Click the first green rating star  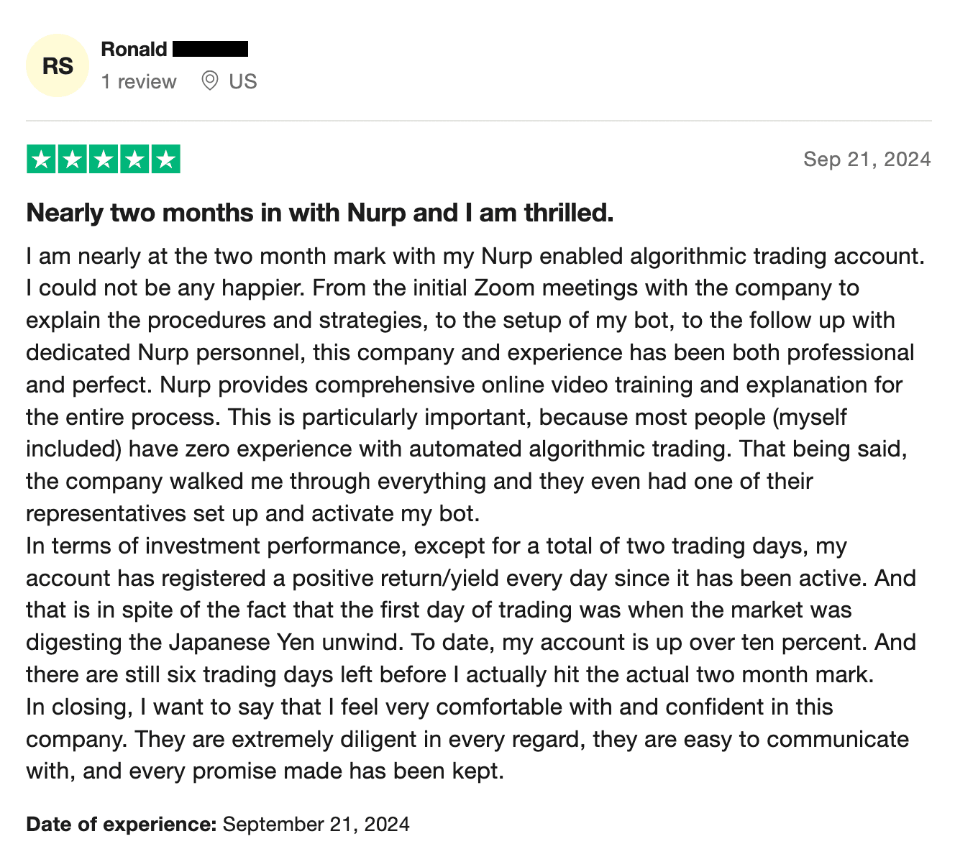[42, 159]
